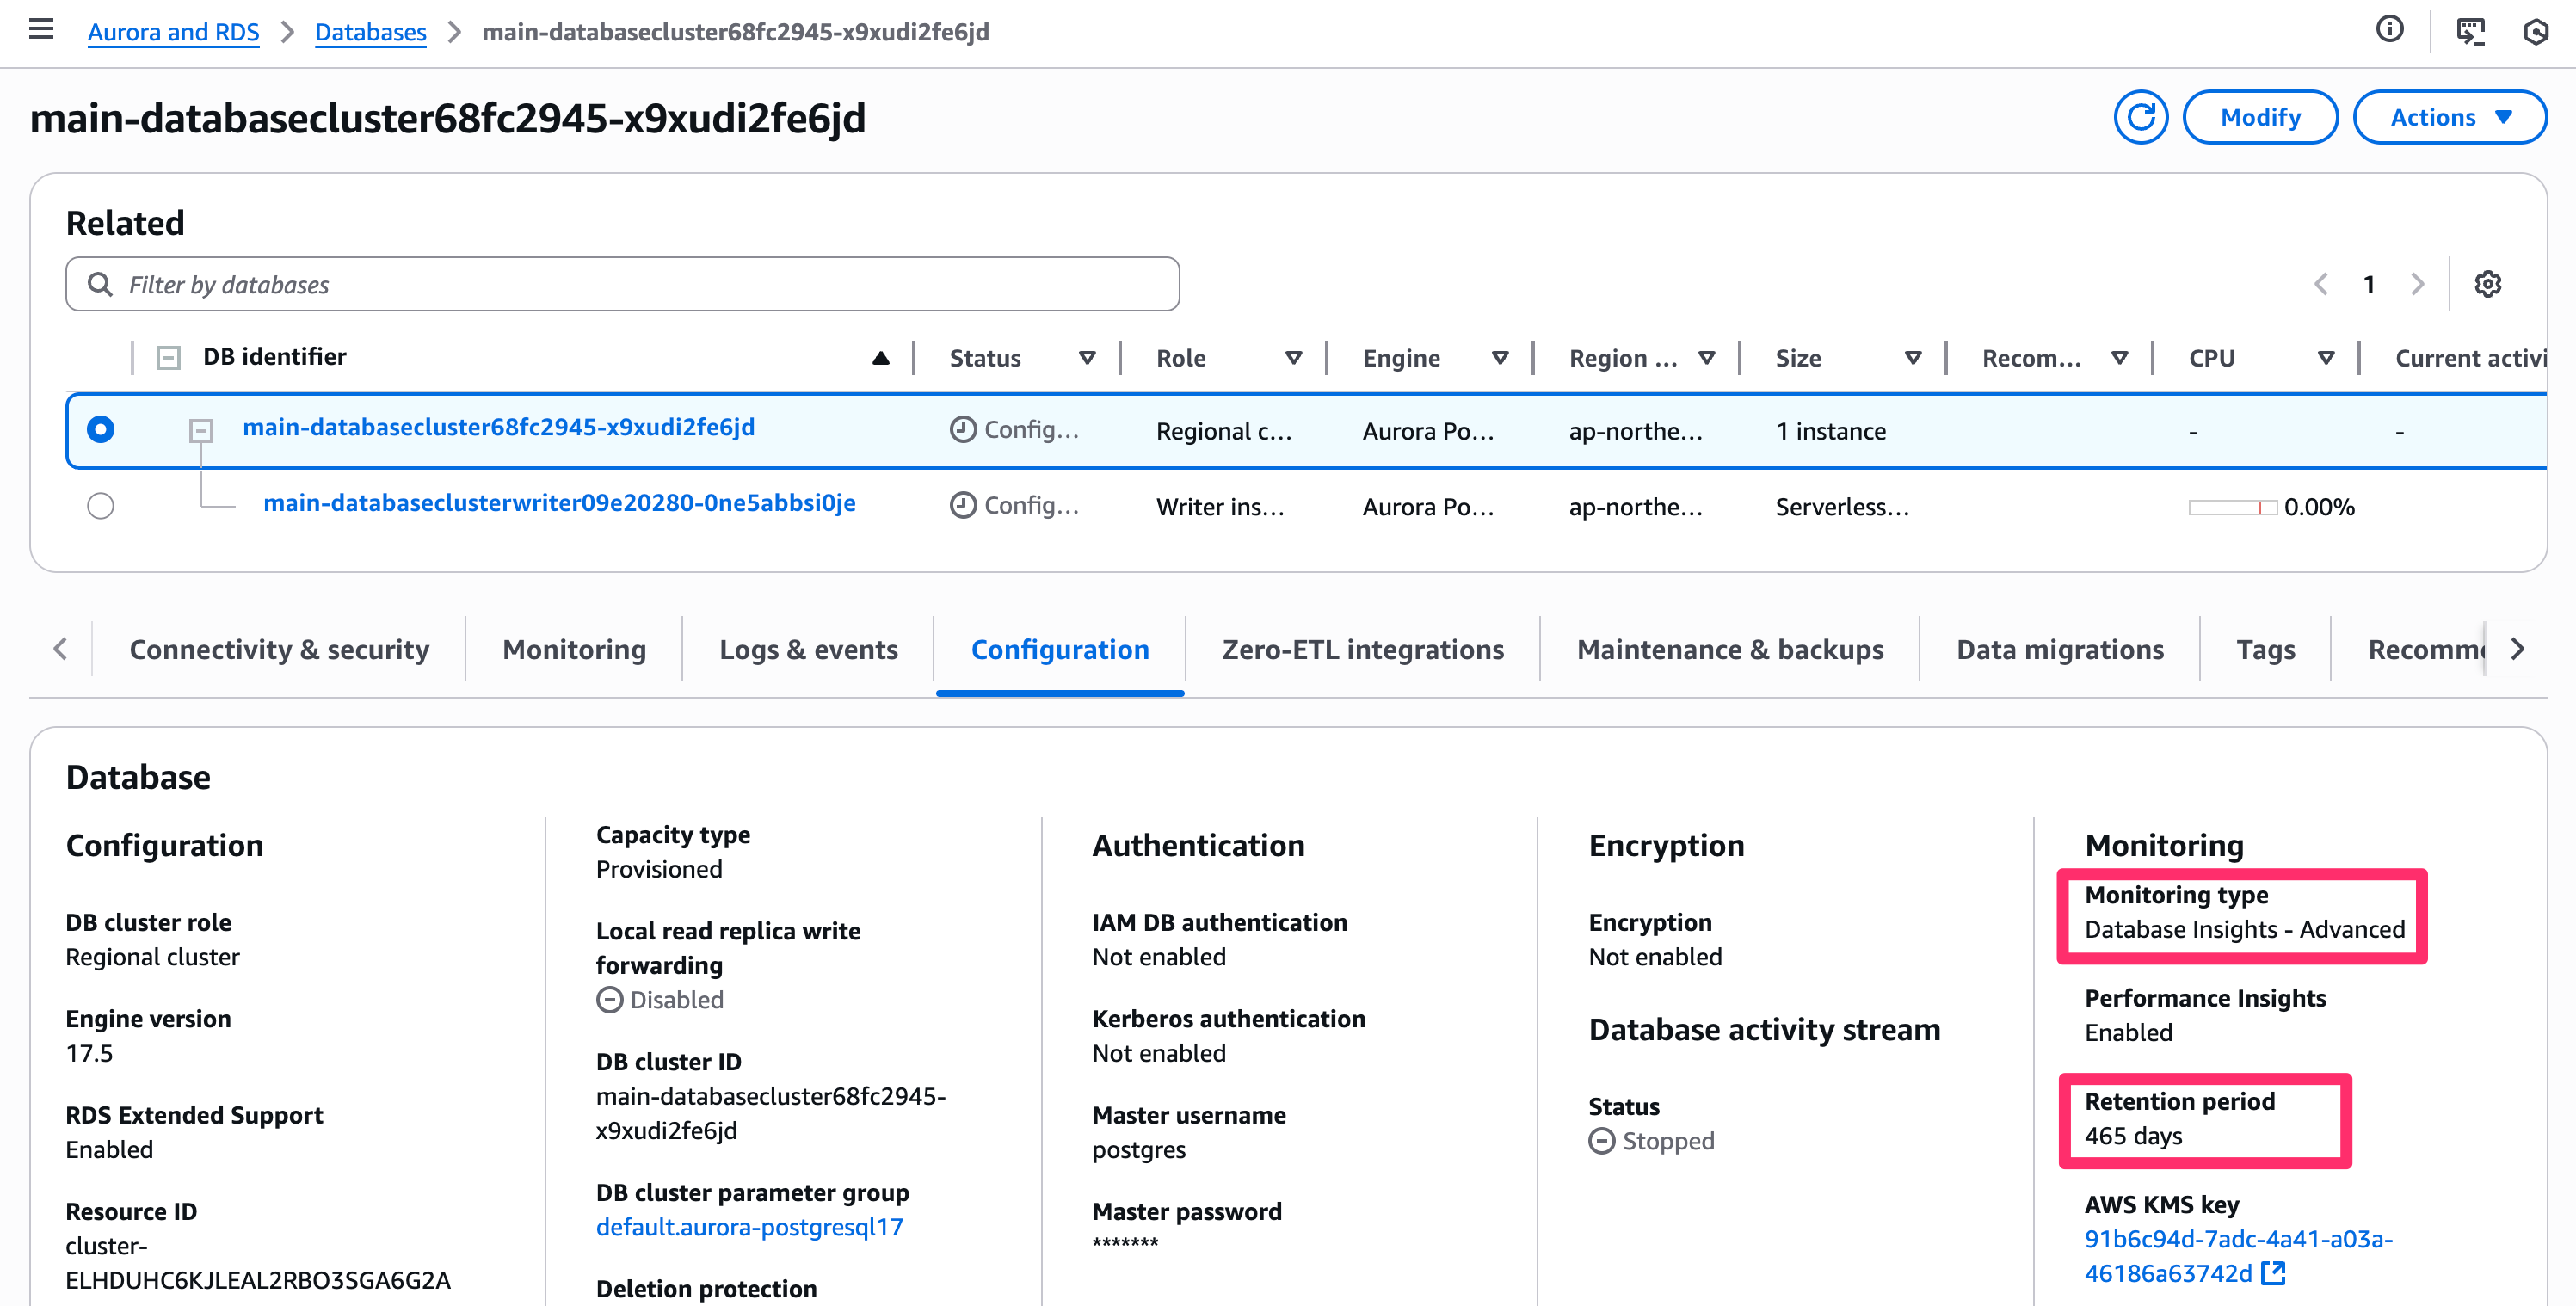Screen dimensions: 2576x1306
Task: Open AWS KMS key external link icon
Action: (x=2274, y=1272)
